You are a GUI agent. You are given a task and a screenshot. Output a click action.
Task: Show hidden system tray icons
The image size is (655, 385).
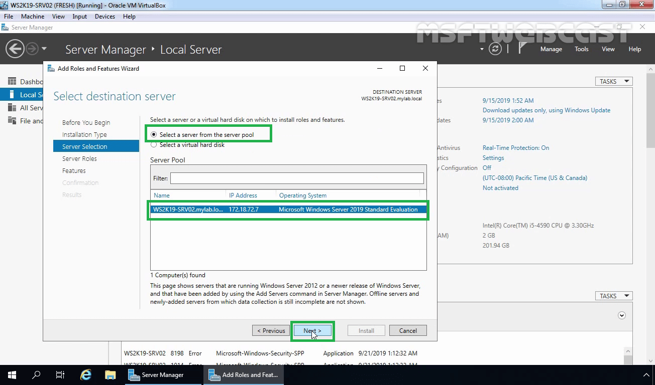tap(646, 375)
